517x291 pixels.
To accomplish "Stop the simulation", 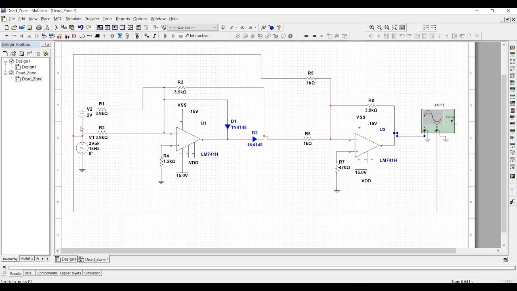I will click(x=181, y=36).
